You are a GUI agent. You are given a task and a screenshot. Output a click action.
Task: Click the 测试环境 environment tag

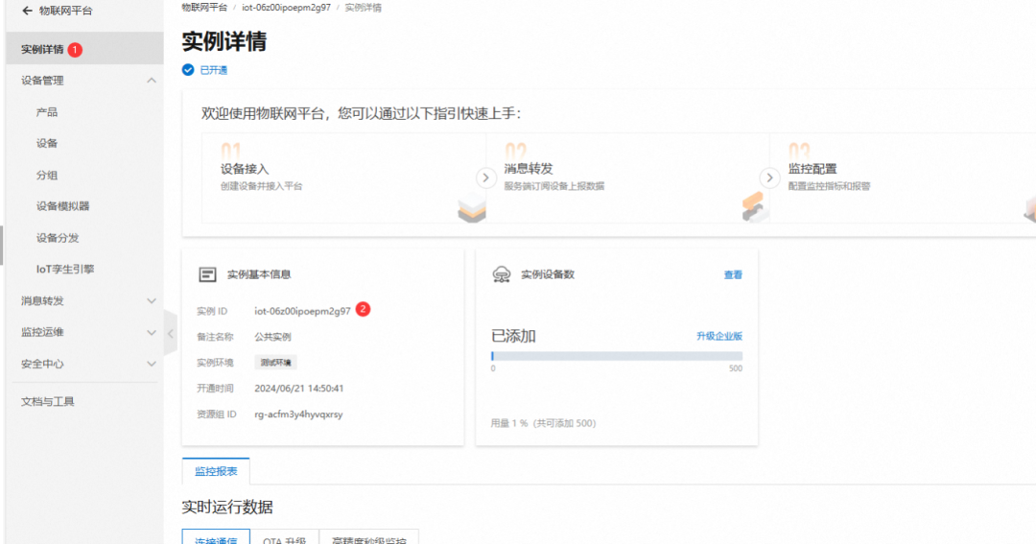tap(275, 363)
